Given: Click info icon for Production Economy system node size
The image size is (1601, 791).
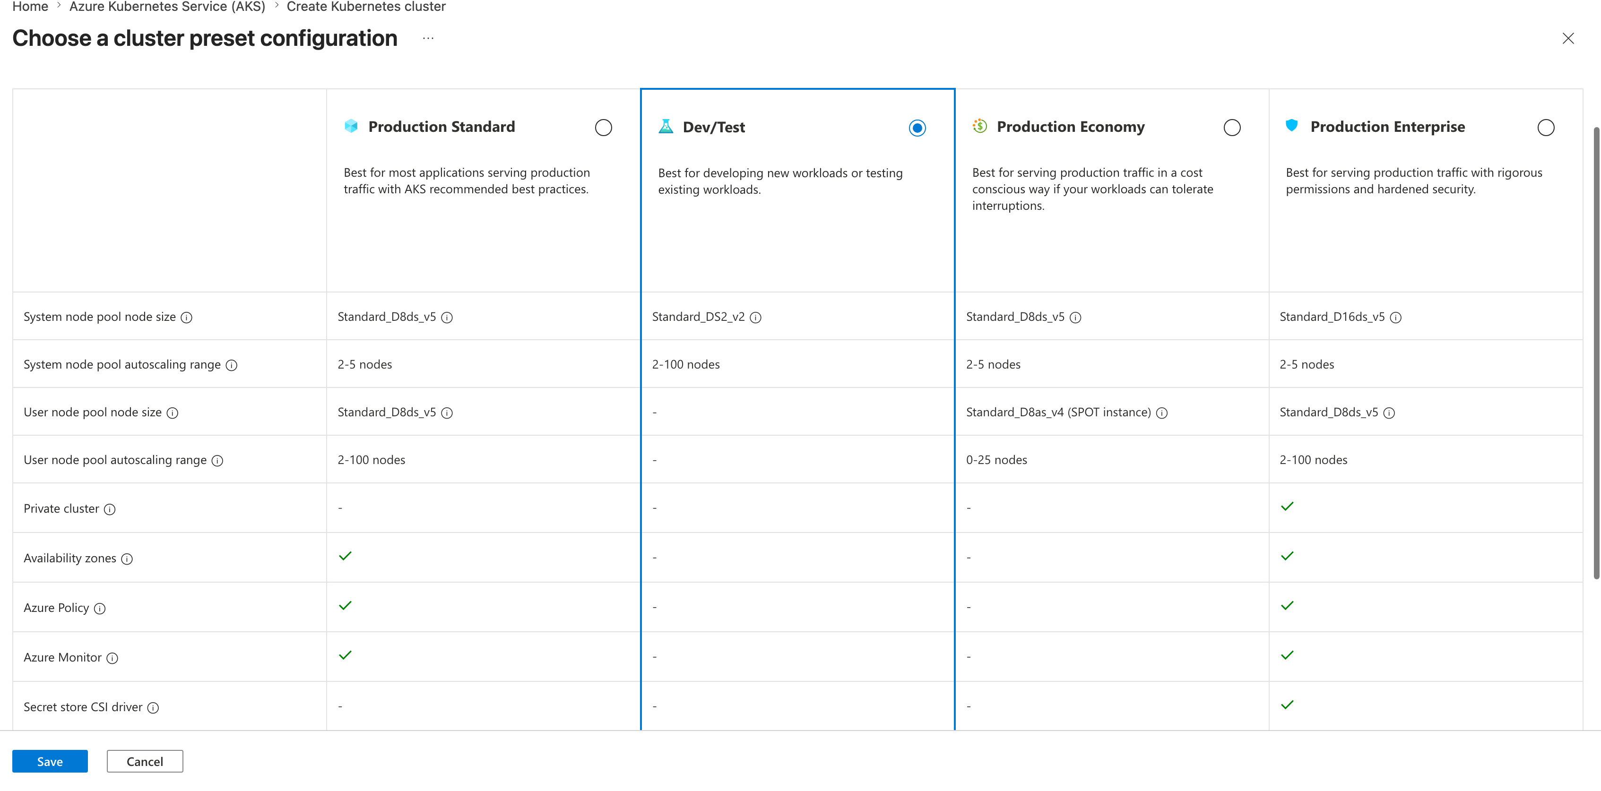Looking at the screenshot, I should click(x=1075, y=318).
